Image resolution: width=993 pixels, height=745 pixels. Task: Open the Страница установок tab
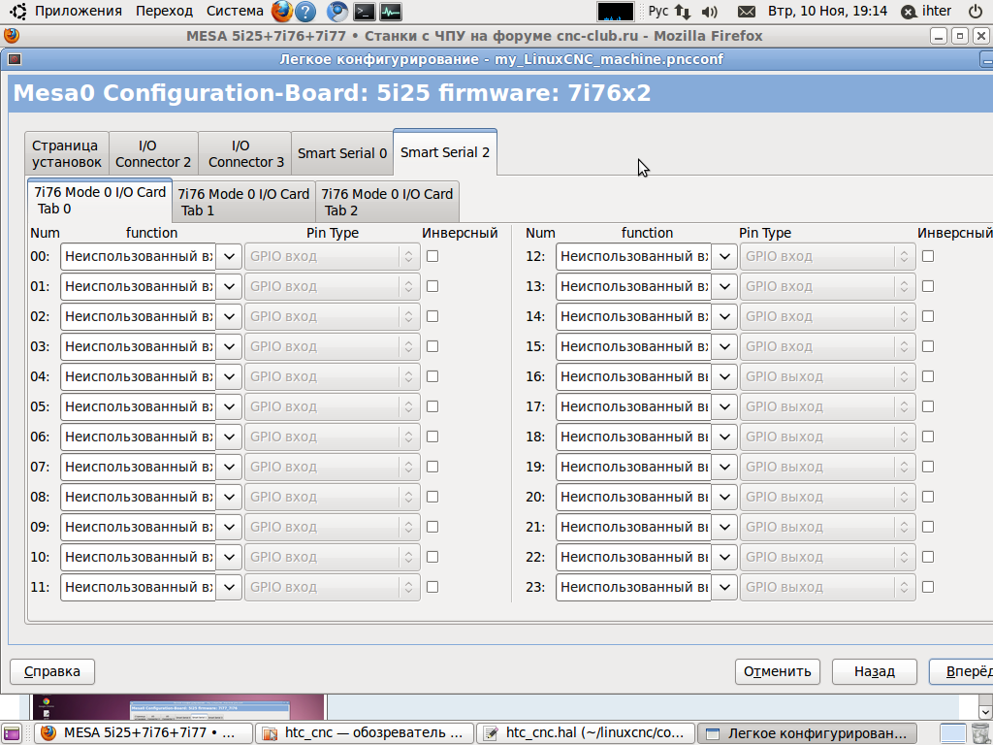[x=67, y=153]
